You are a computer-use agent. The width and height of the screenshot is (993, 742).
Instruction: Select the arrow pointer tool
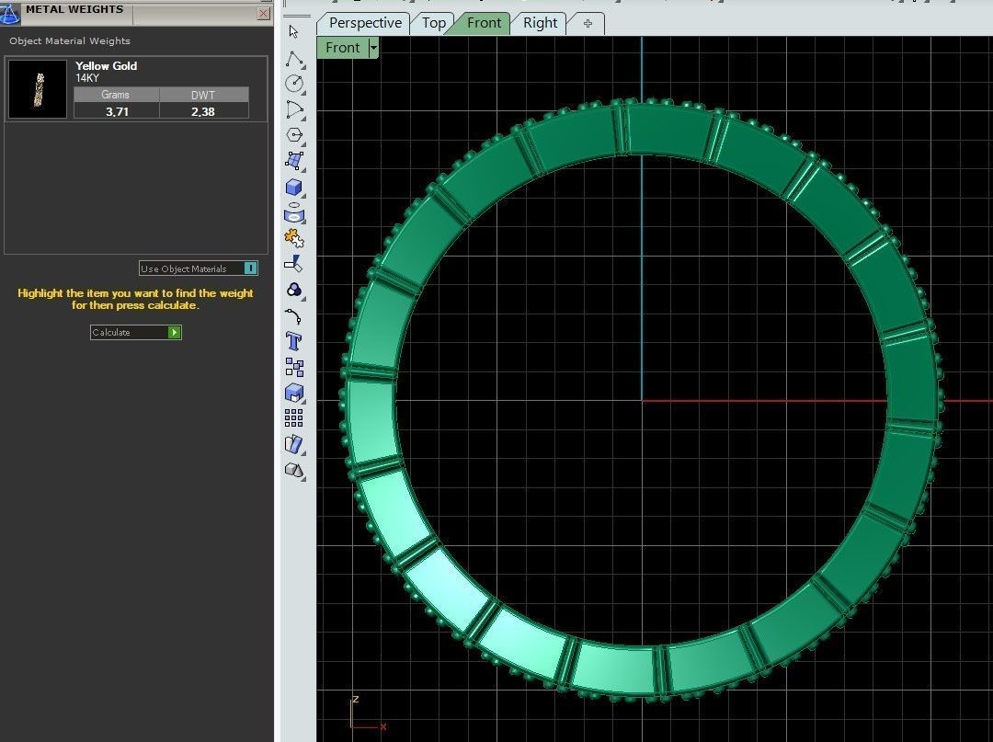[293, 31]
